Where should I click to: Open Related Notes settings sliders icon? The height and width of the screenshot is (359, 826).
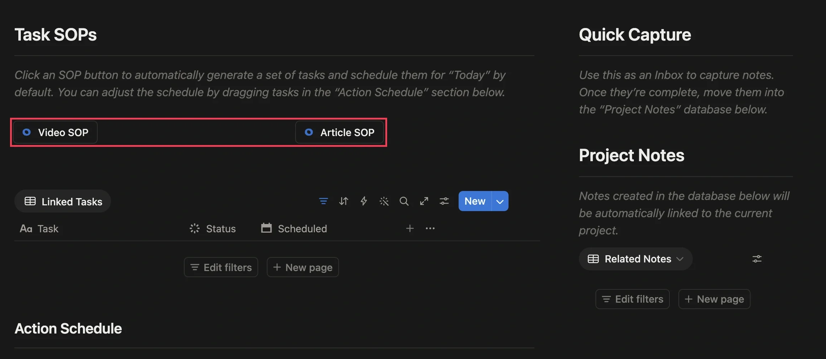(757, 259)
